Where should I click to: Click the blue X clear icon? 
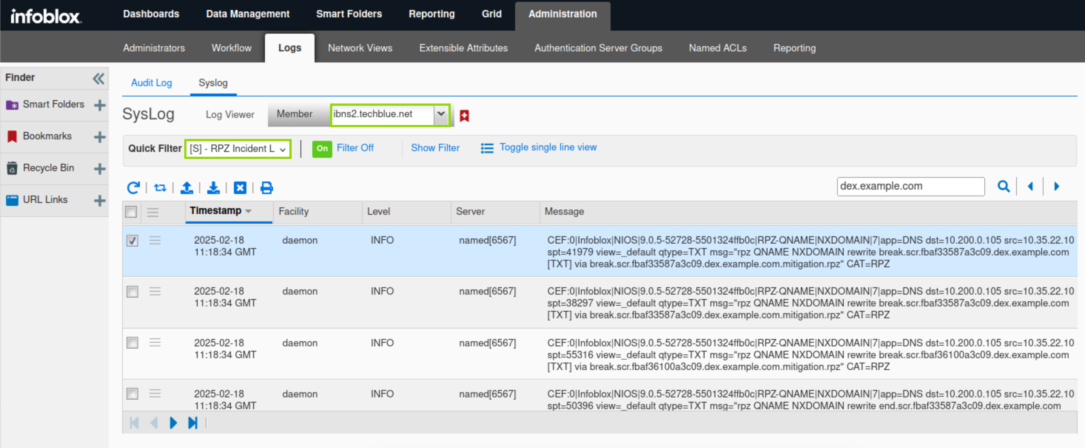click(x=240, y=188)
